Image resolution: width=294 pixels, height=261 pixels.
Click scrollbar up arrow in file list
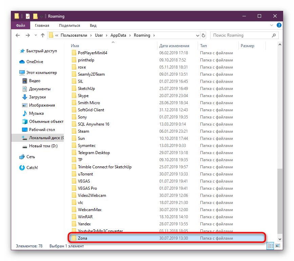[x=280, y=45]
